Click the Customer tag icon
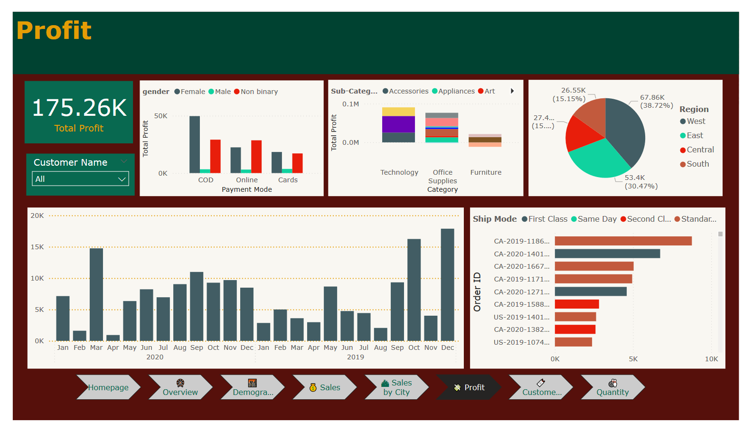The height and width of the screenshot is (432, 752). click(x=541, y=383)
